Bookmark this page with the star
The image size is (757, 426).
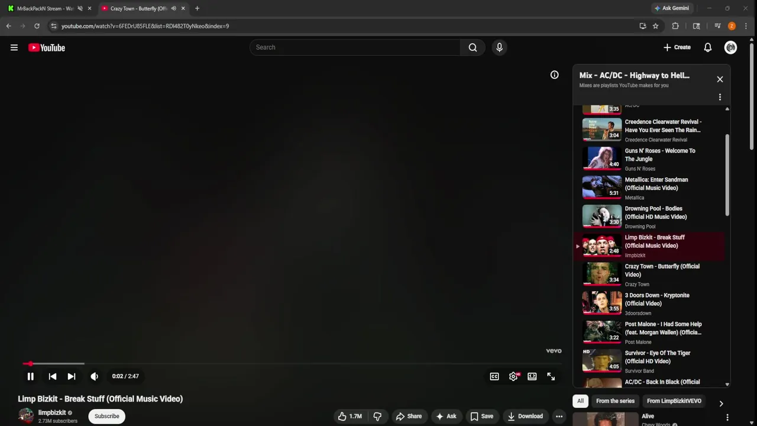pos(655,26)
